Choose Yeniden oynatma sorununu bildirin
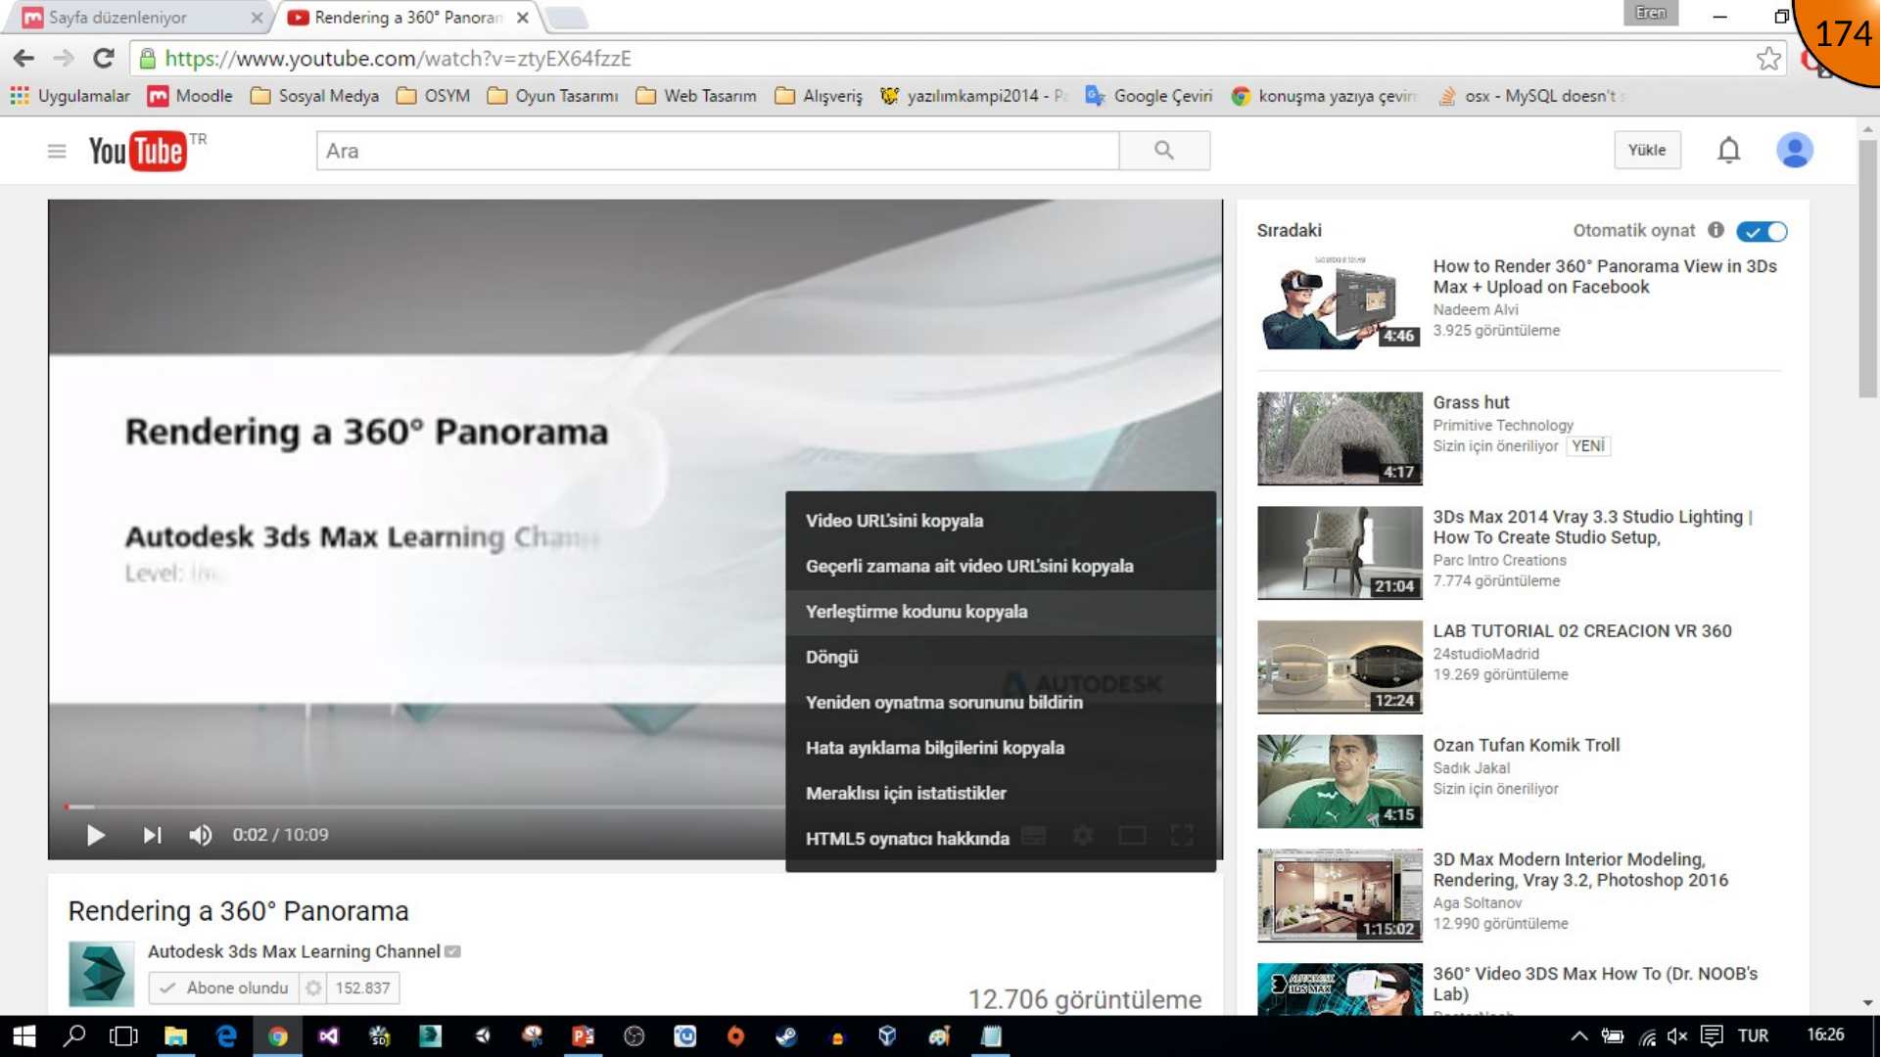 pos(1001,703)
